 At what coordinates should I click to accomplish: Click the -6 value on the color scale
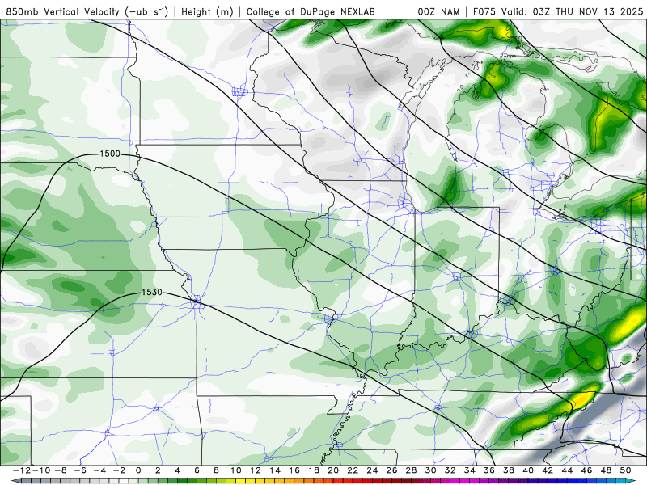79,470
